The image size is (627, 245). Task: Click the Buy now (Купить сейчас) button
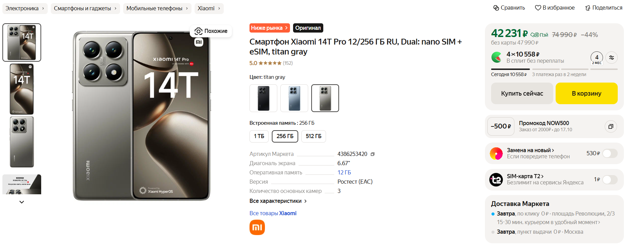click(x=522, y=94)
